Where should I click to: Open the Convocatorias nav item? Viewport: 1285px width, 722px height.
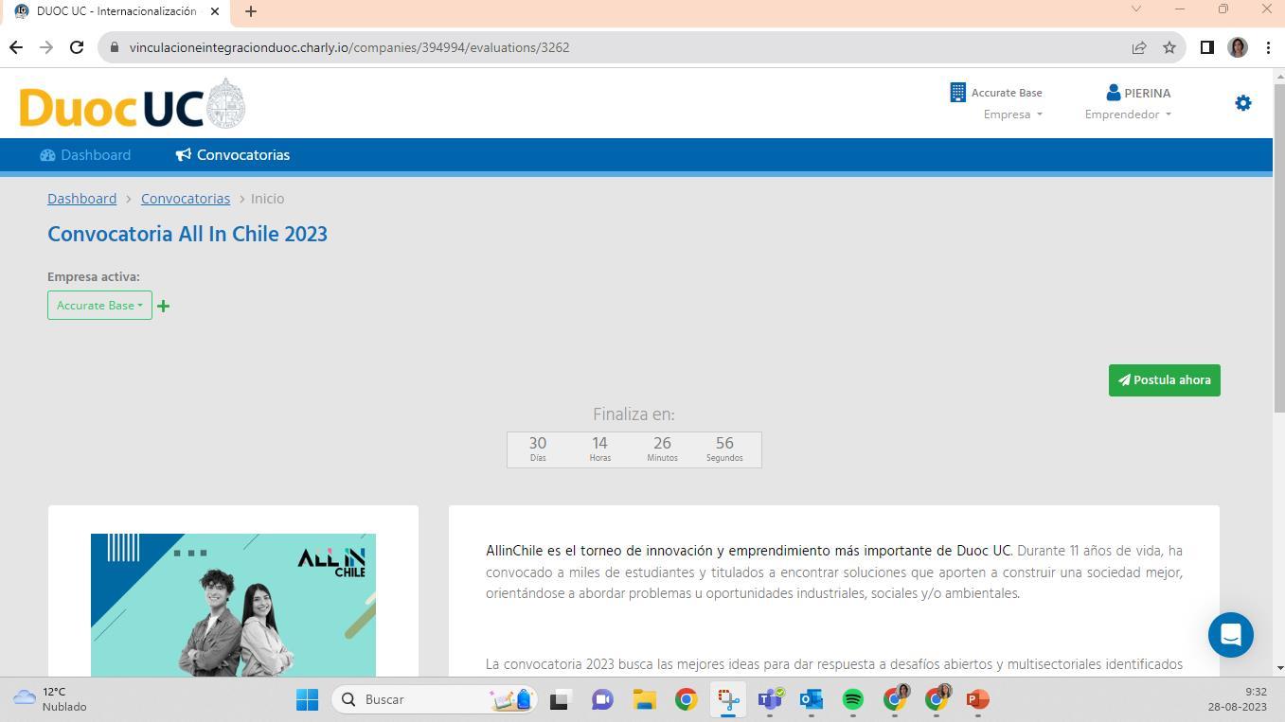click(x=233, y=155)
